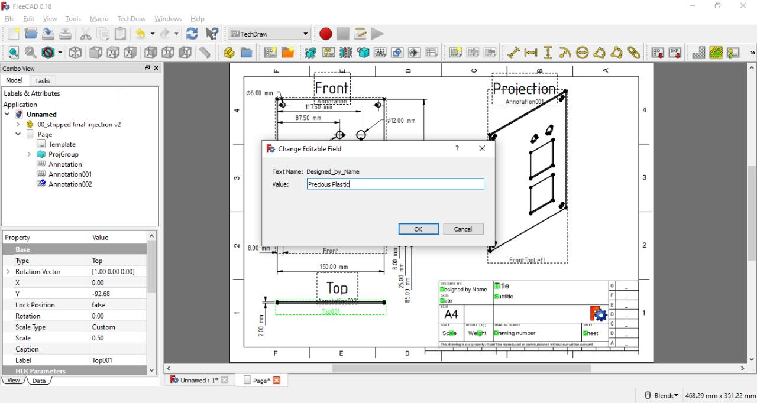Click the dialog help question mark

click(457, 148)
